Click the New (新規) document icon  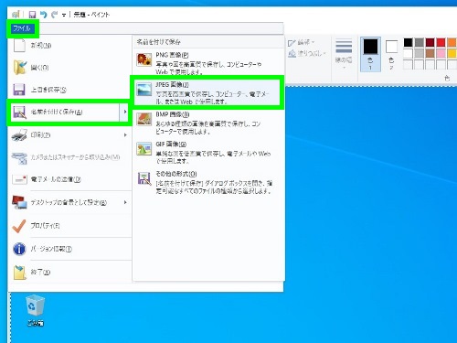tap(19, 46)
